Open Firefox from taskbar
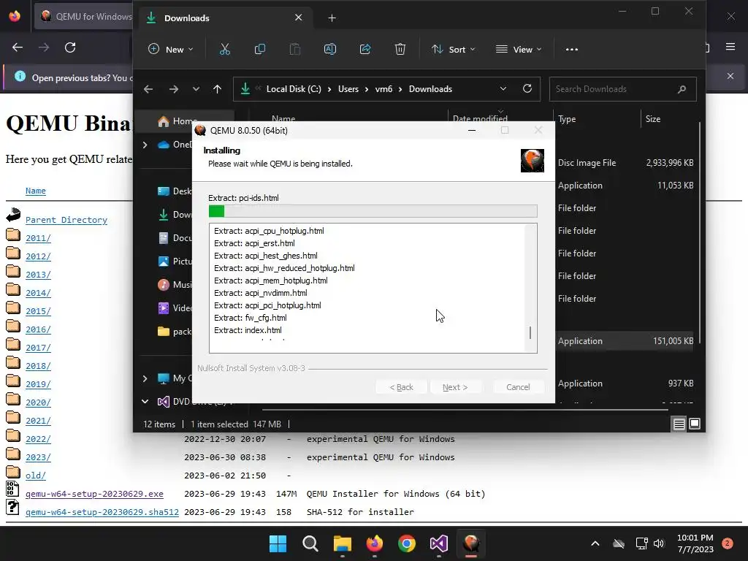748x561 pixels. click(x=375, y=543)
